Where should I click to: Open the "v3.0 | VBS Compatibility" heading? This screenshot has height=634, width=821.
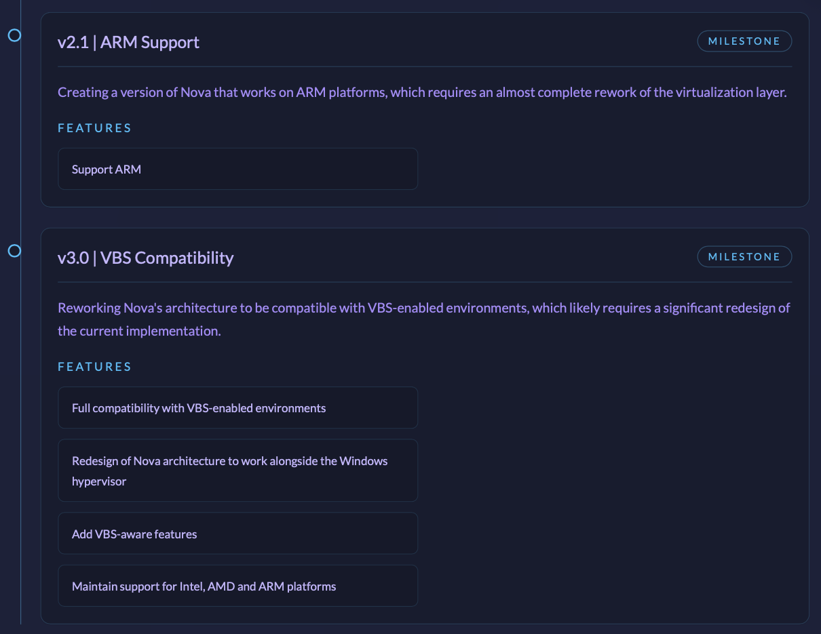pyautogui.click(x=145, y=258)
